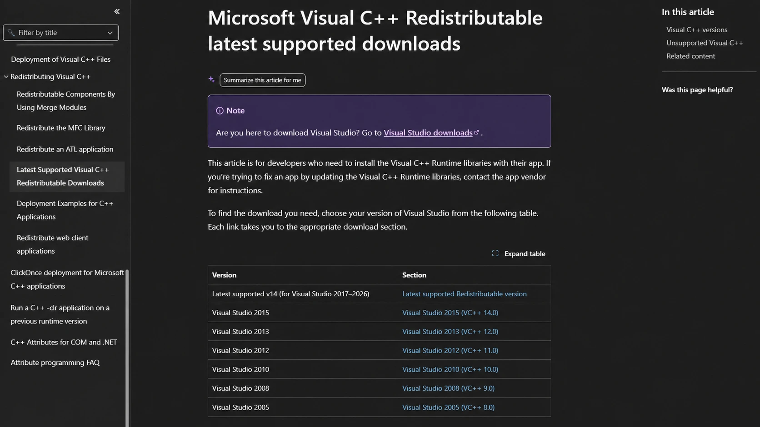Viewport: 760px width, 427px height.
Task: Open Redistribute an ATL application
Action: [65, 149]
